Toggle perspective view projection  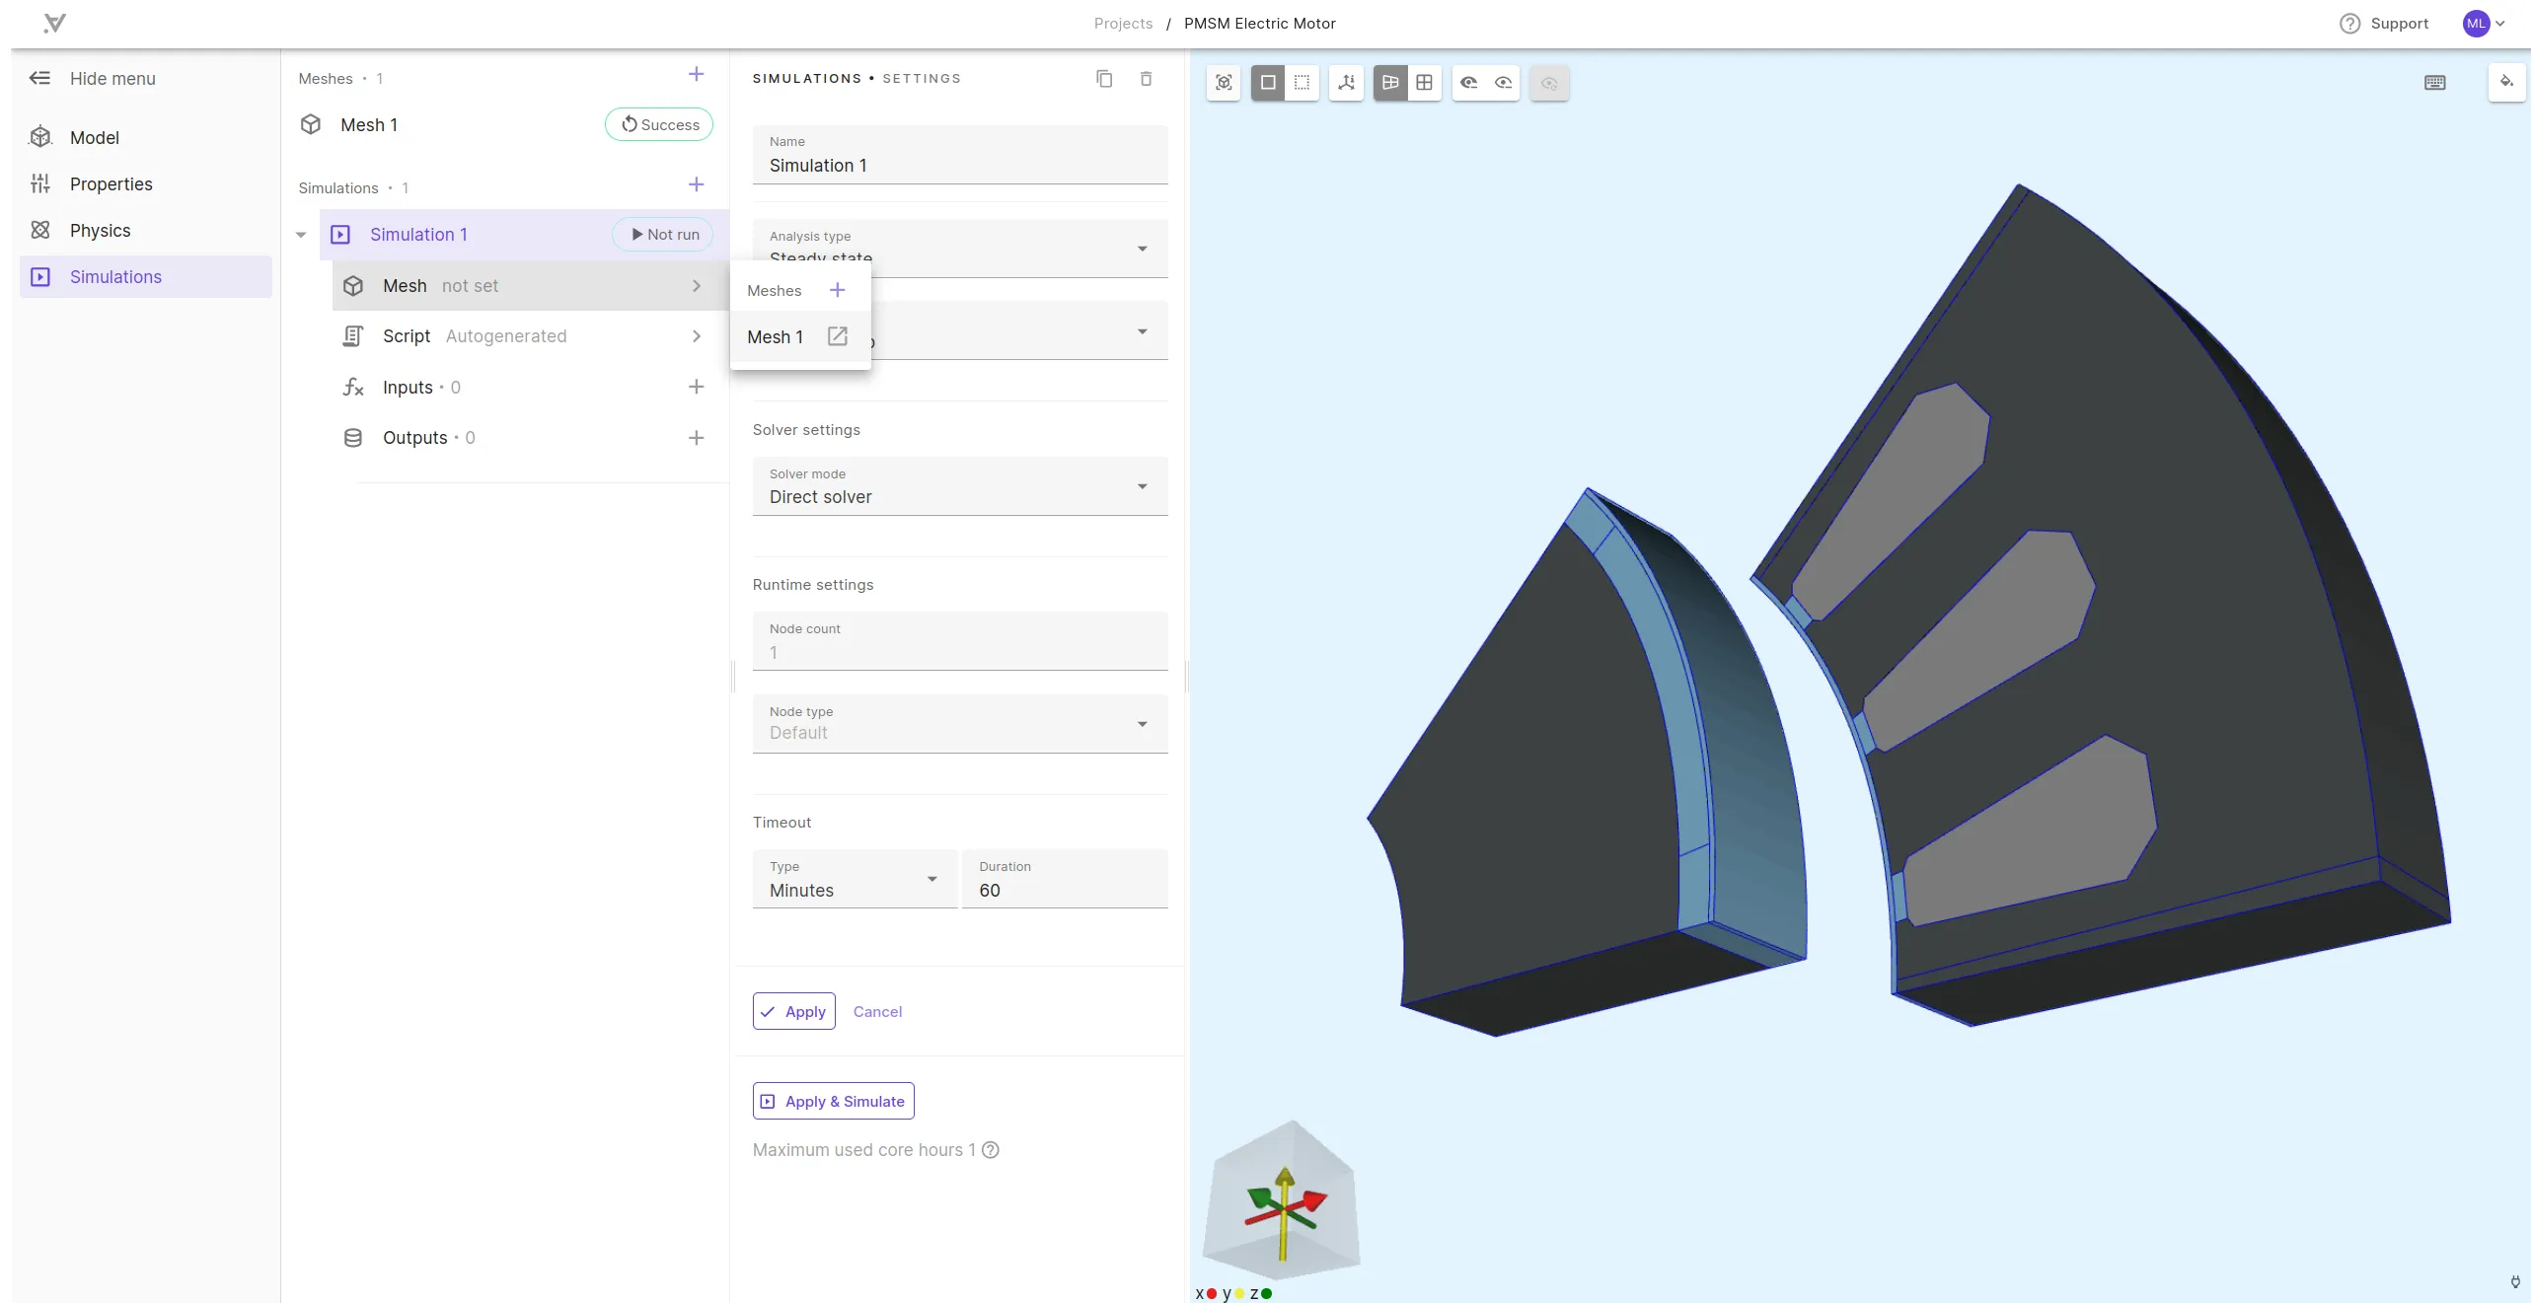click(1390, 83)
